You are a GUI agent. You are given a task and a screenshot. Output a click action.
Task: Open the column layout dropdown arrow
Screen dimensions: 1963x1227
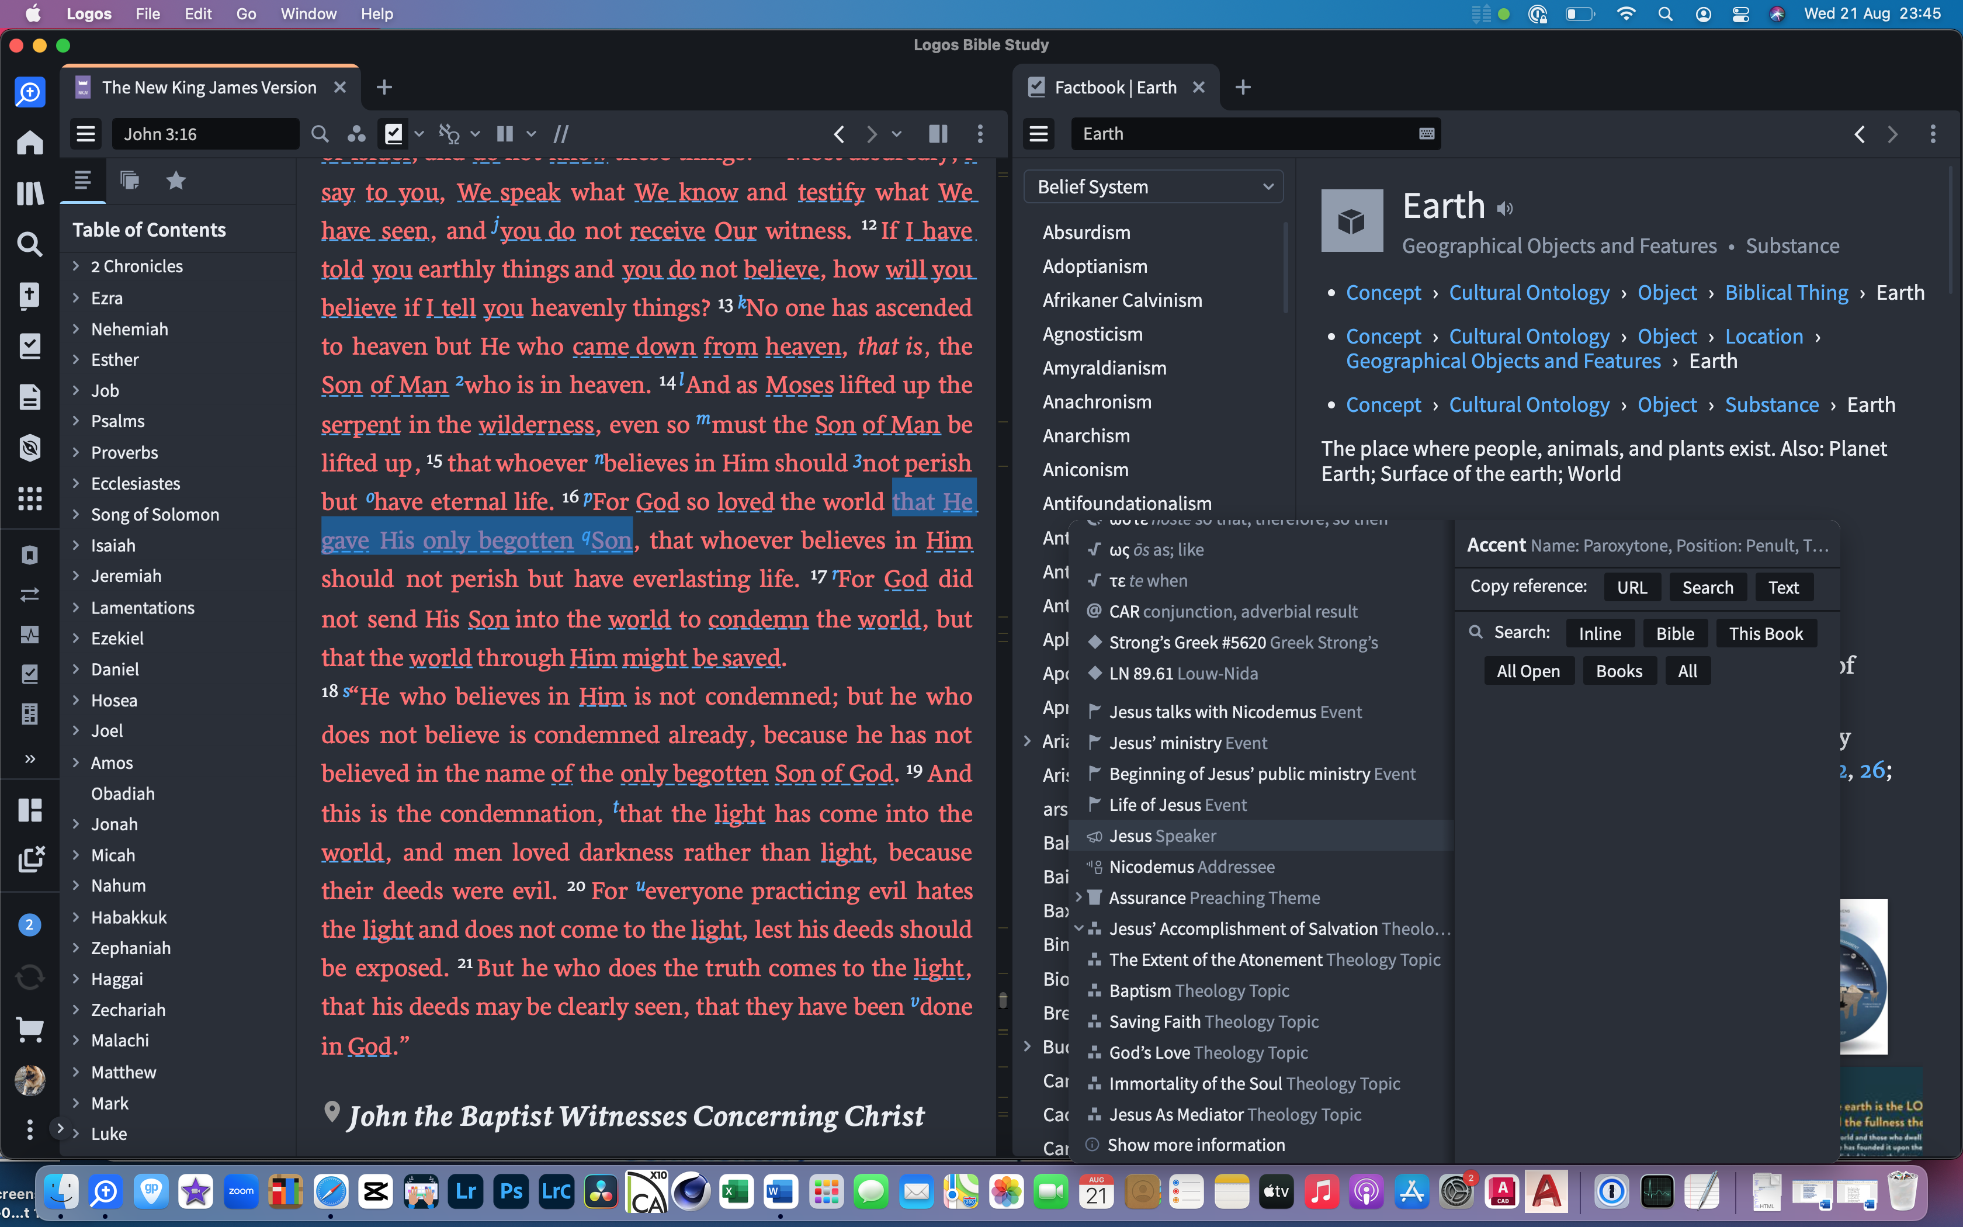click(531, 134)
